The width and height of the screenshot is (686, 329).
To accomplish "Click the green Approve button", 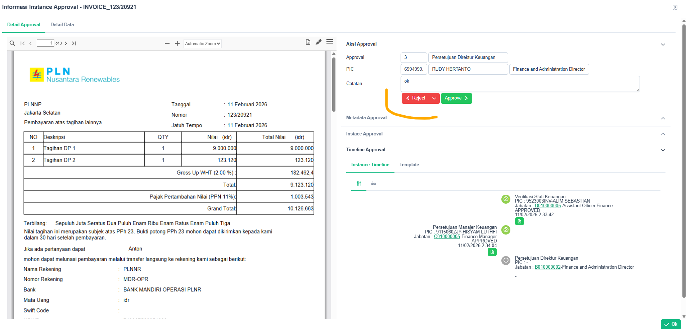I will click(x=456, y=98).
